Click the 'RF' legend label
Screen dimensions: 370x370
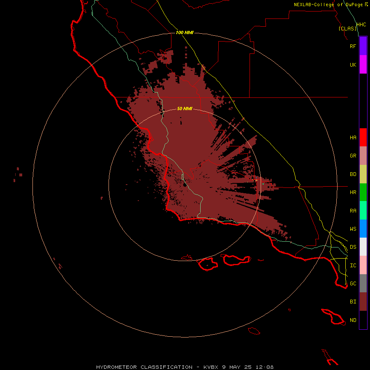(353, 46)
